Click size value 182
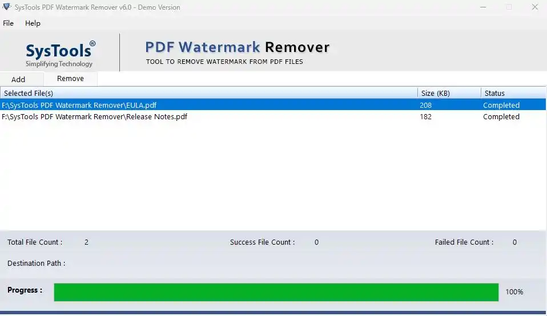 pos(425,117)
